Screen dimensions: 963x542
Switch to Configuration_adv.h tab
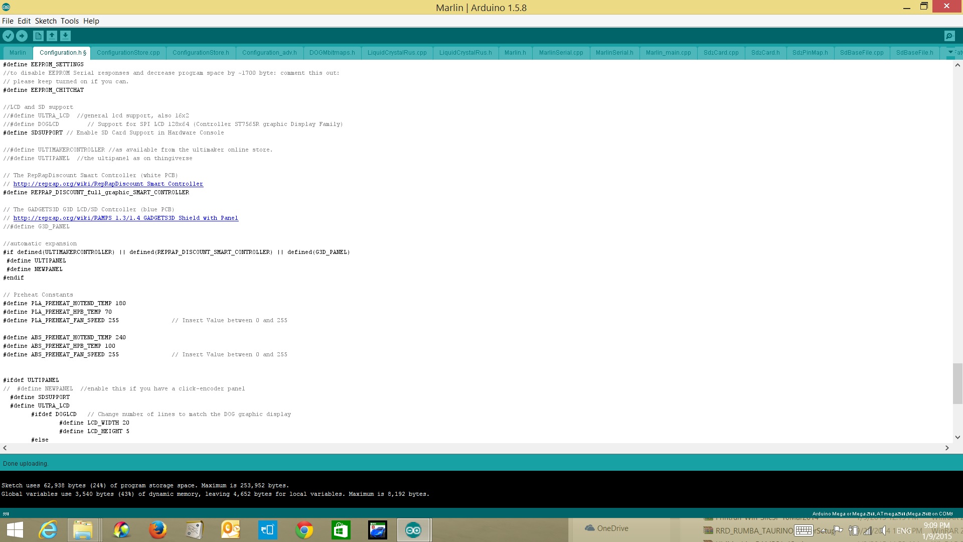269,53
